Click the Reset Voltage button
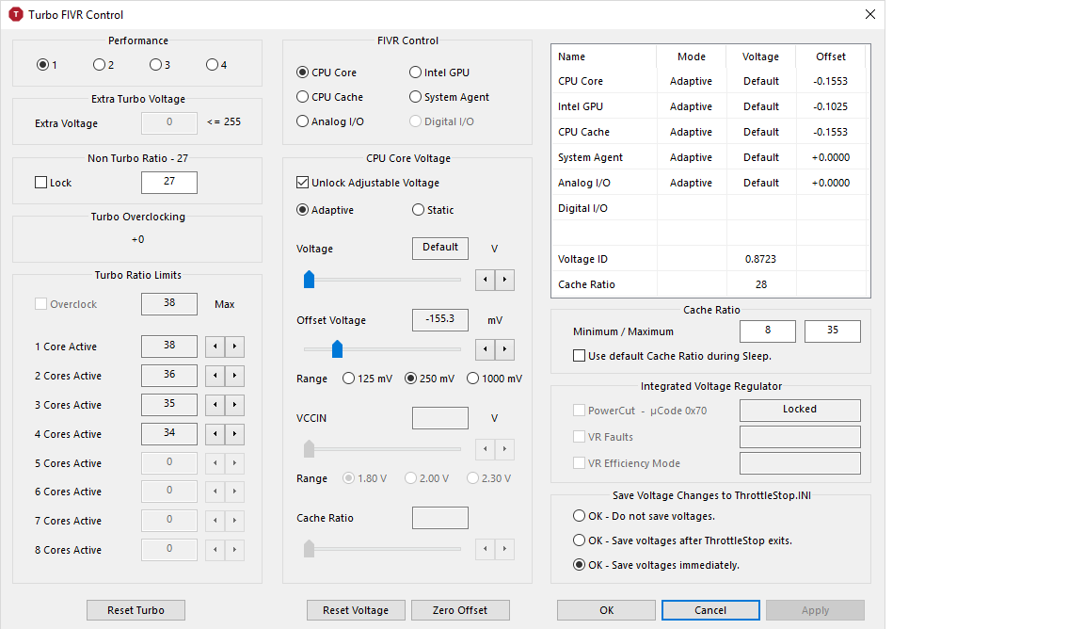The width and height of the screenshot is (1084, 629). tap(356, 609)
